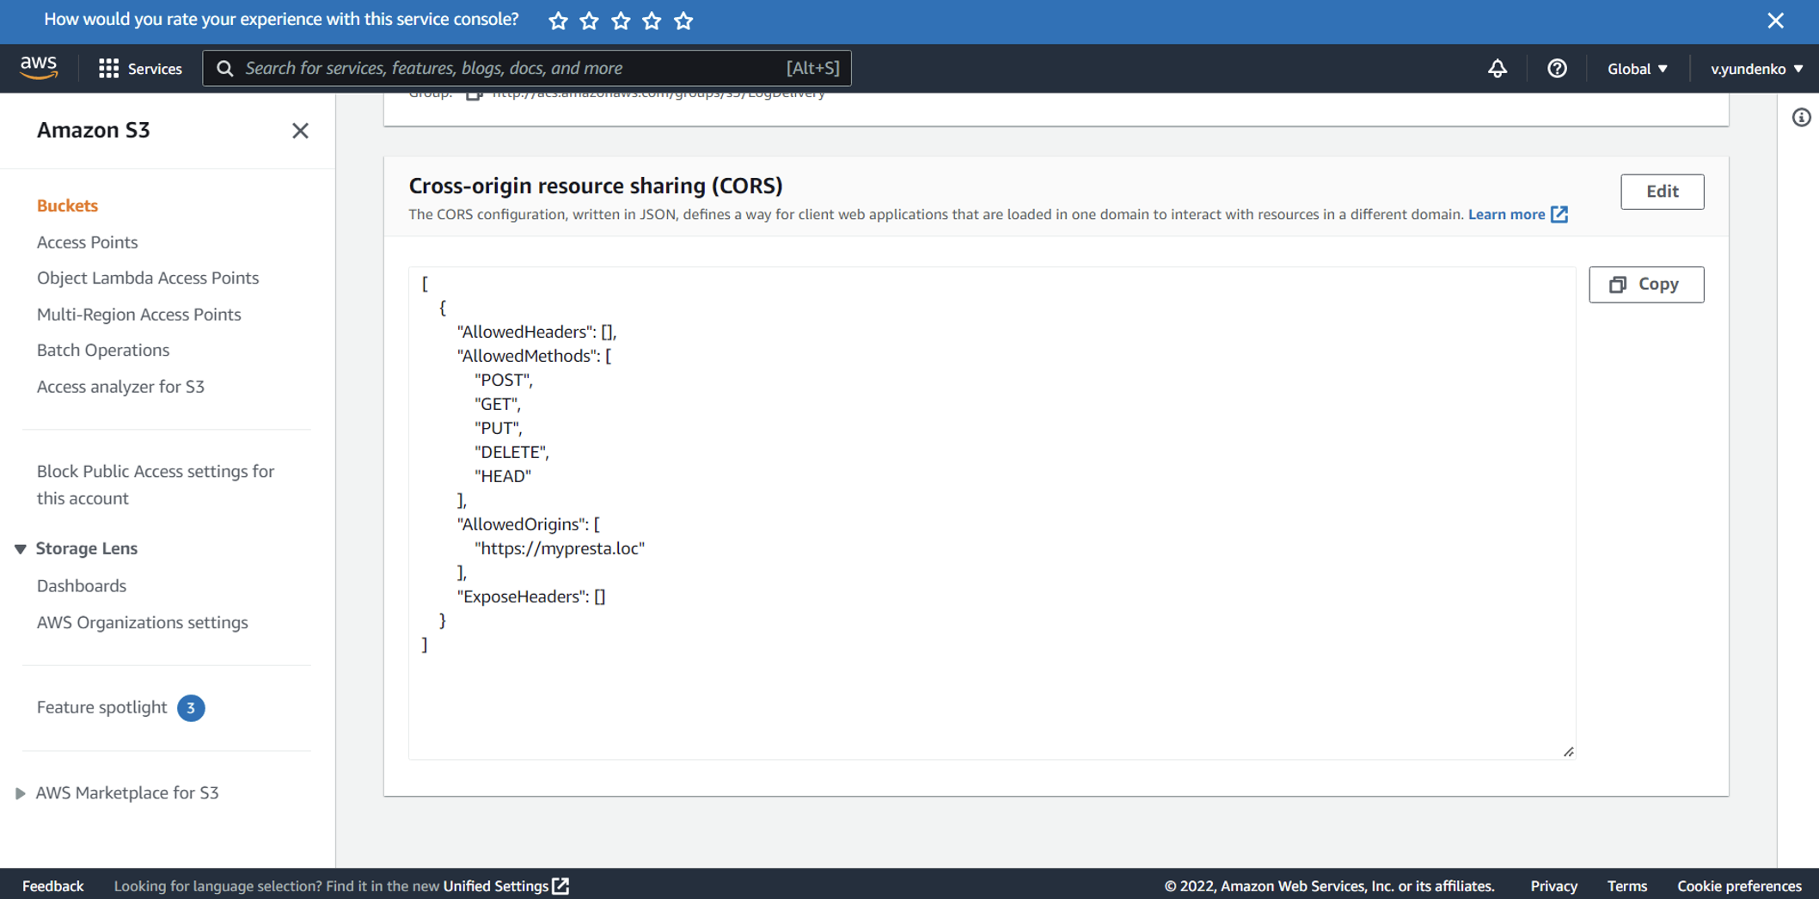
Task: Expand AWS Marketplace for S3
Action: point(20,792)
